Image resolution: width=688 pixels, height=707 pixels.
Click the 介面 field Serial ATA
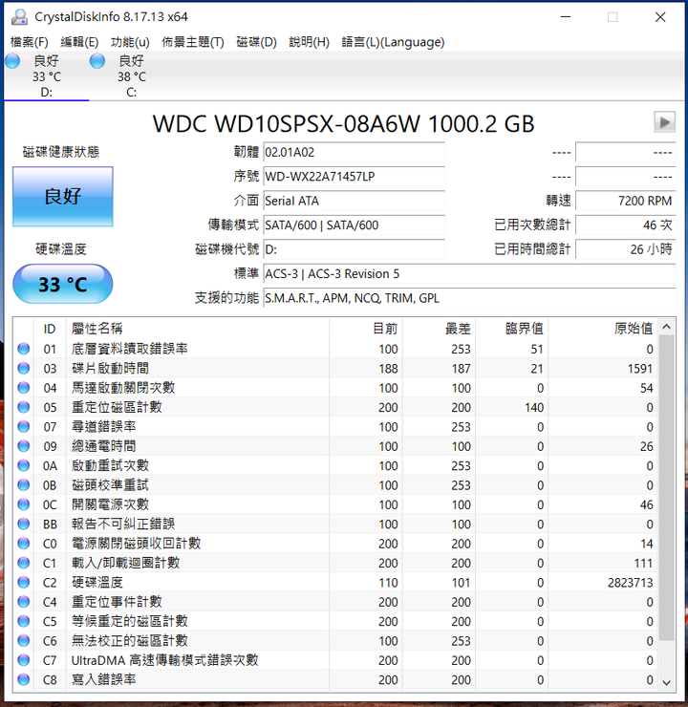click(354, 201)
